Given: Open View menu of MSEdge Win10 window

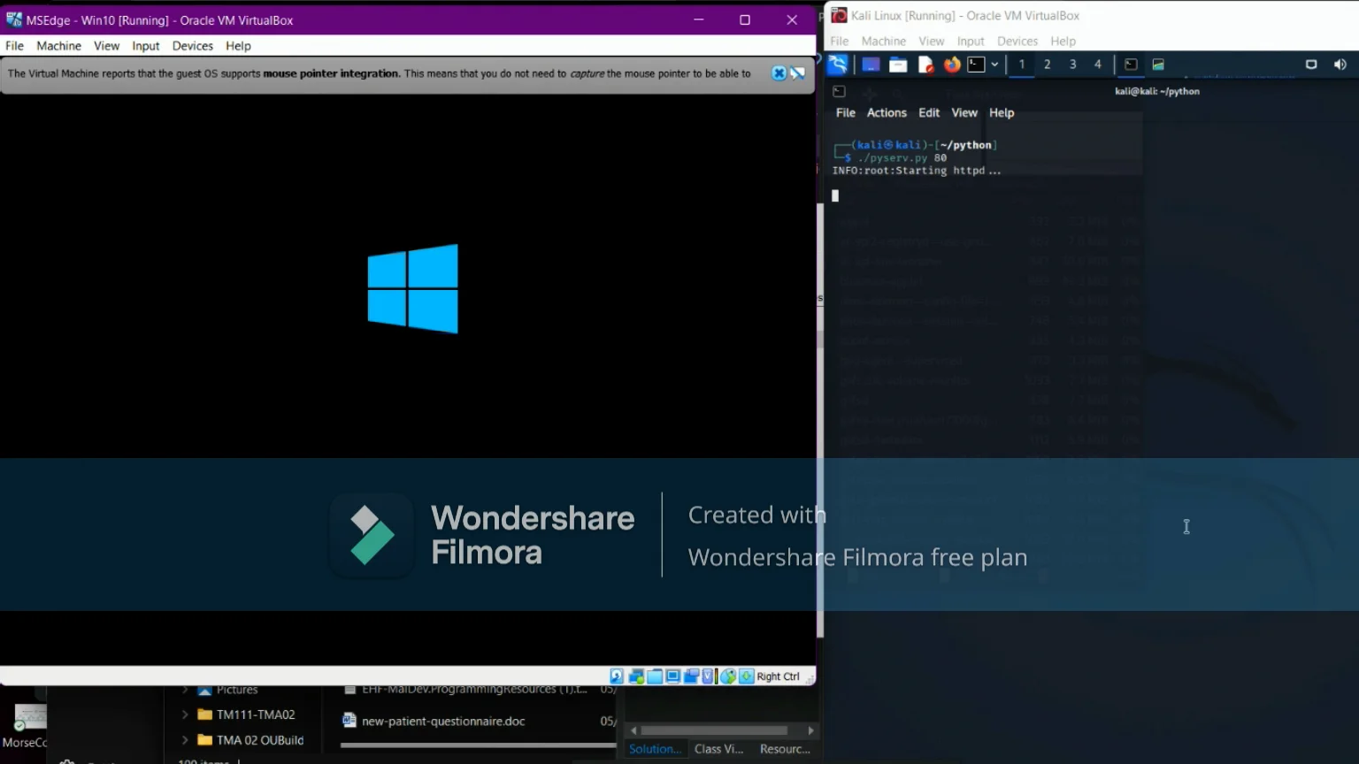Looking at the screenshot, I should 107,46.
